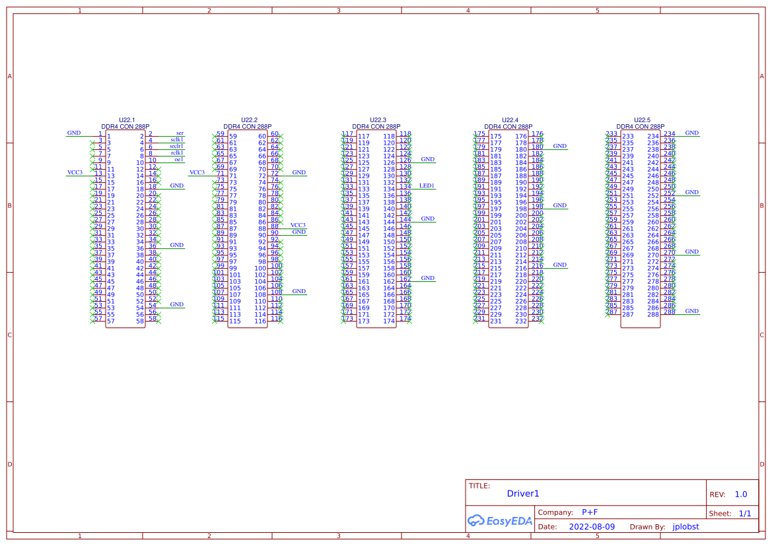The image size is (772, 546).
Task: Select the 2022-08-09 date value
Action: 592,526
